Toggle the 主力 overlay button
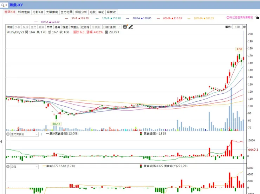 [33, 27]
